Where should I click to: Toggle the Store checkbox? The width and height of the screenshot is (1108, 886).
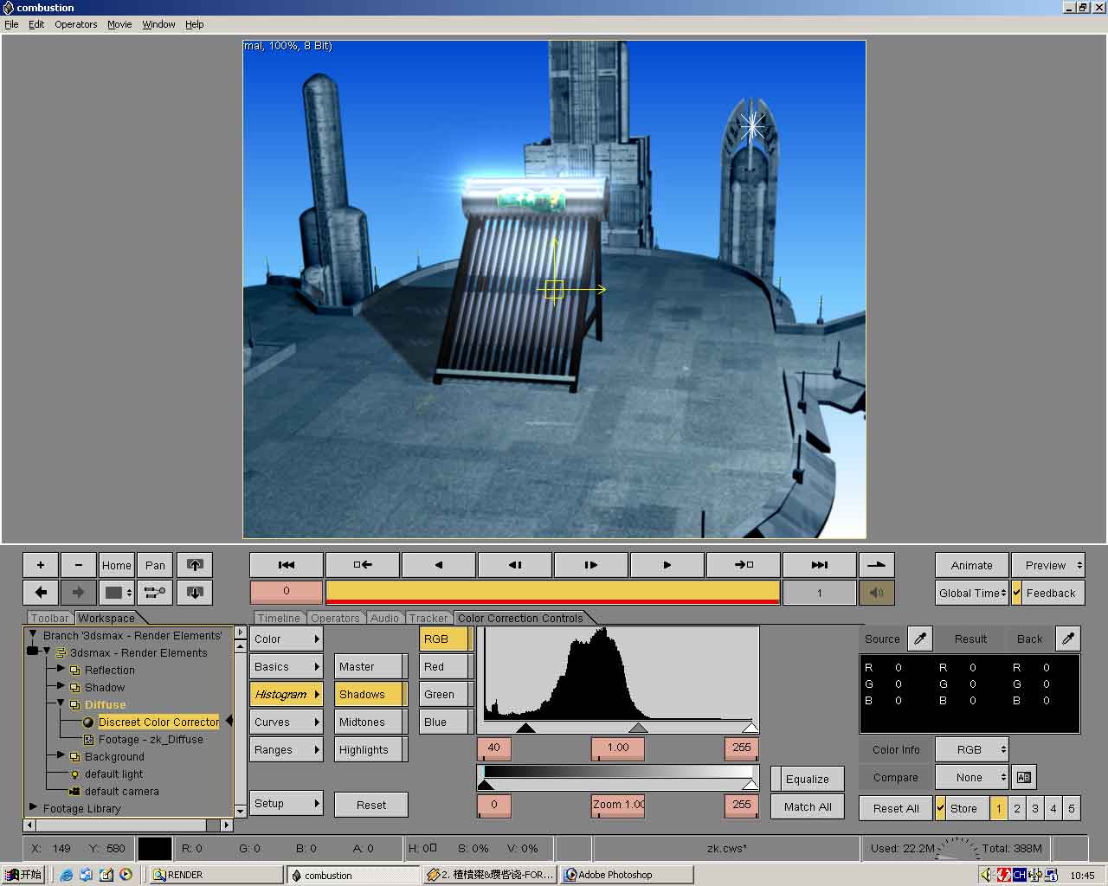click(x=941, y=808)
